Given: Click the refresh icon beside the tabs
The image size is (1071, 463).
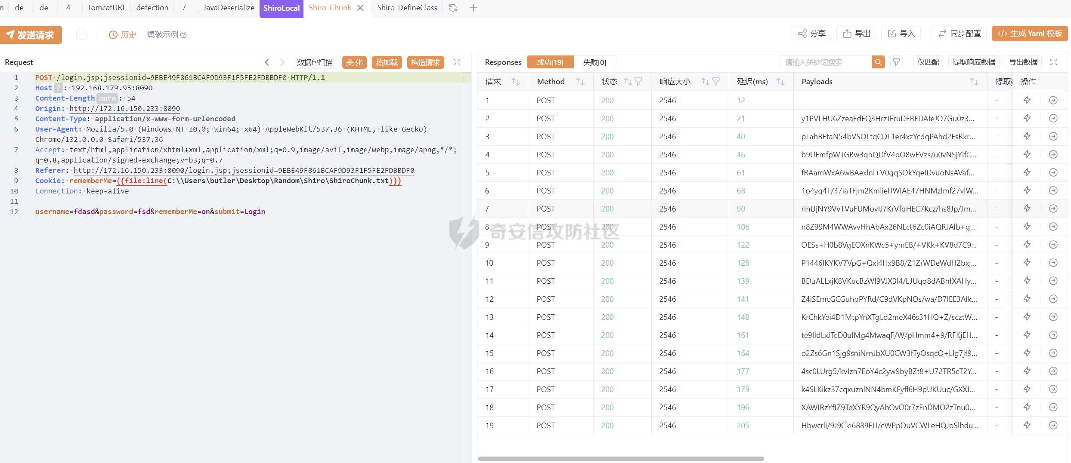Looking at the screenshot, I should tap(453, 8).
